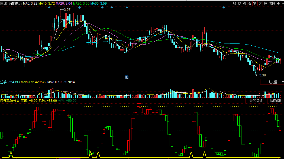Click the MAVOL10: 327014 label
Viewport: 284px width, 159px height.
[x=61, y=82]
